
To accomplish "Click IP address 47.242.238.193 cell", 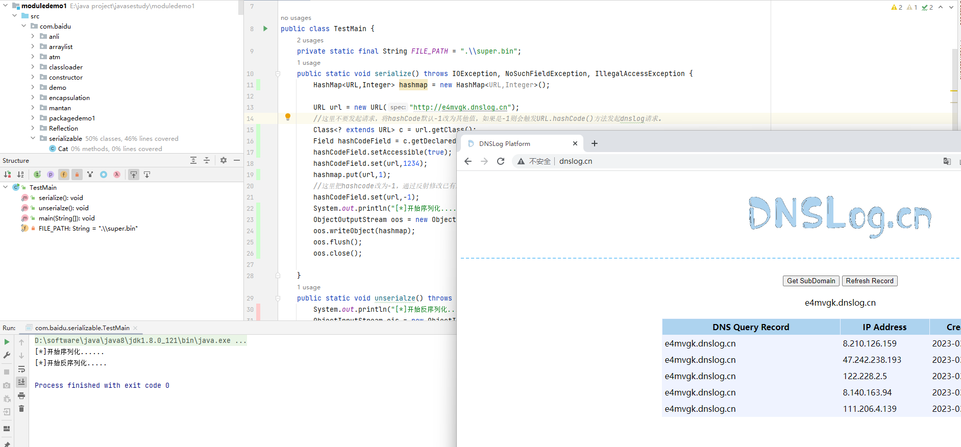I will (x=872, y=360).
